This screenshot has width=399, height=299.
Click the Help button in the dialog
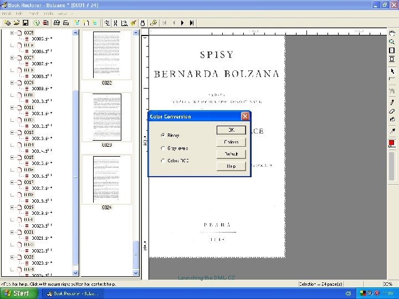[231, 166]
